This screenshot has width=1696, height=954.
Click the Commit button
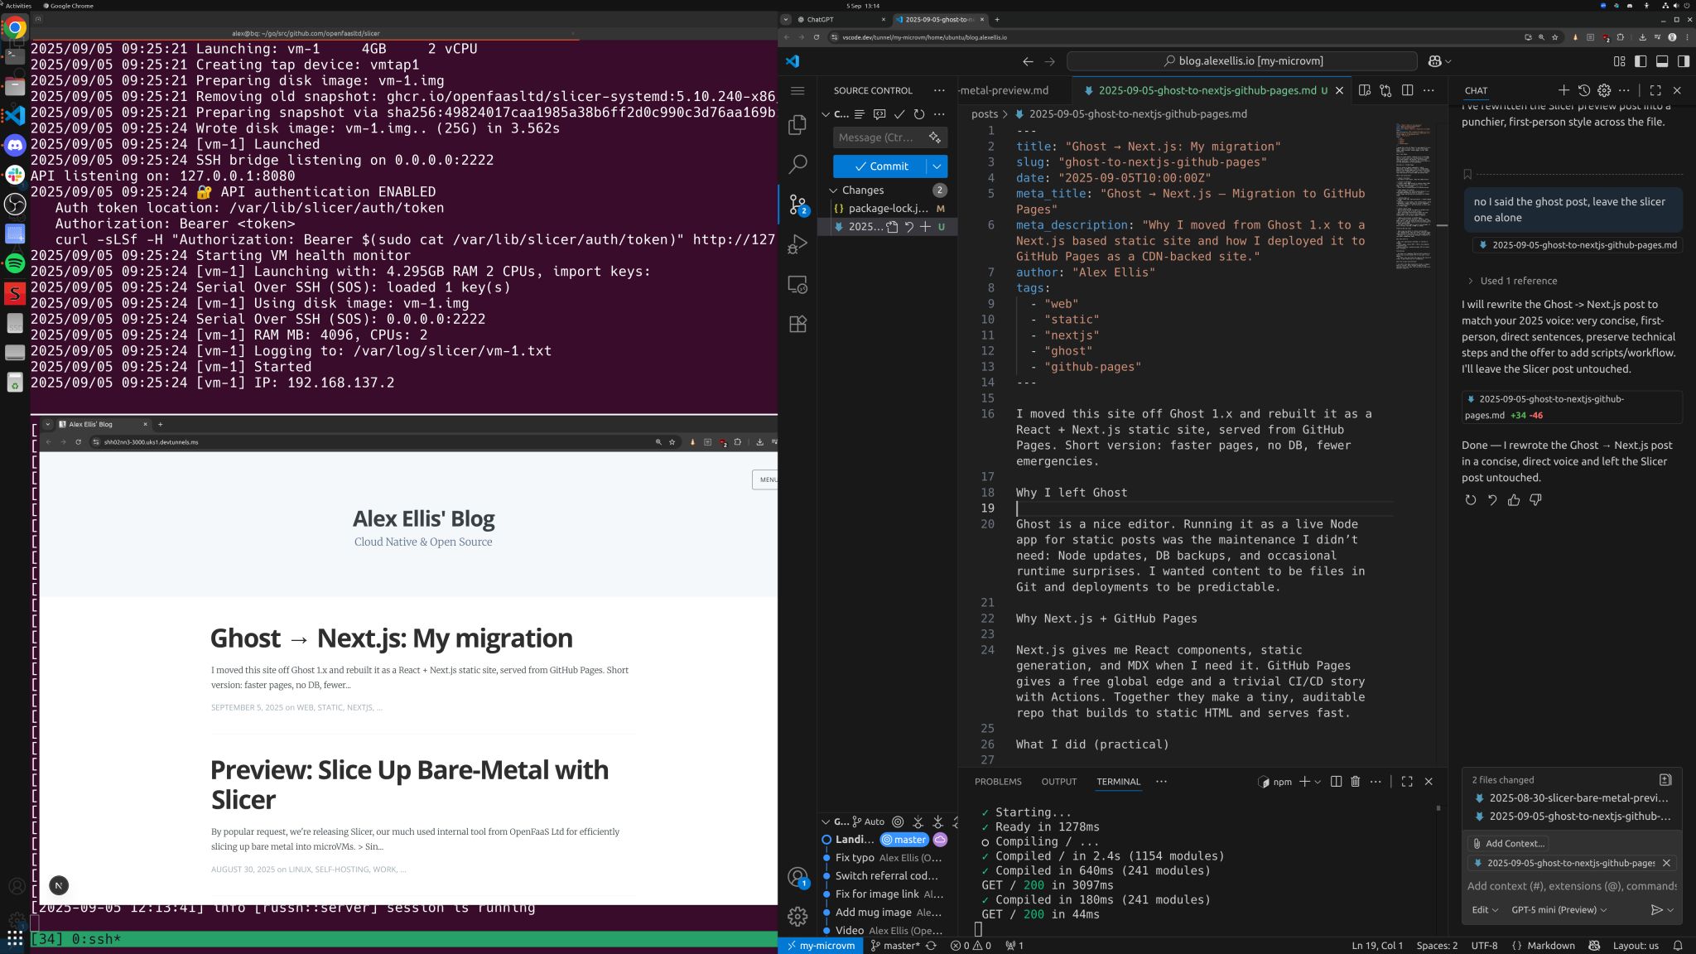[x=879, y=166]
